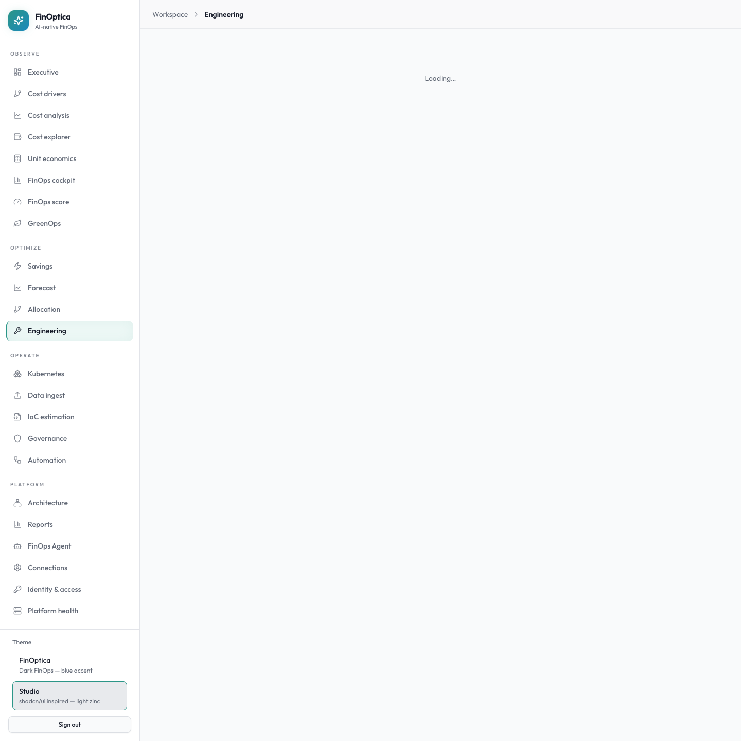Open Identity & access settings
This screenshot has width=741, height=741.
coord(69,589)
